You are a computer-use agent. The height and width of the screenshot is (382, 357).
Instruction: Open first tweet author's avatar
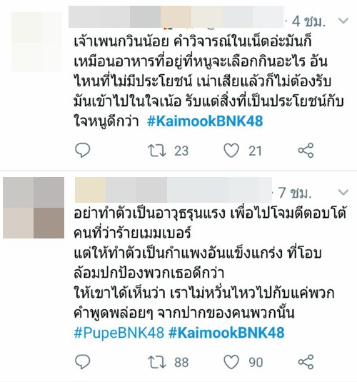[36, 42]
